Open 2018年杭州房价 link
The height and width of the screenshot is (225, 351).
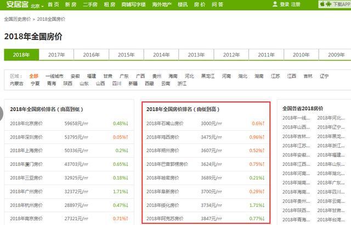[x=26, y=205]
